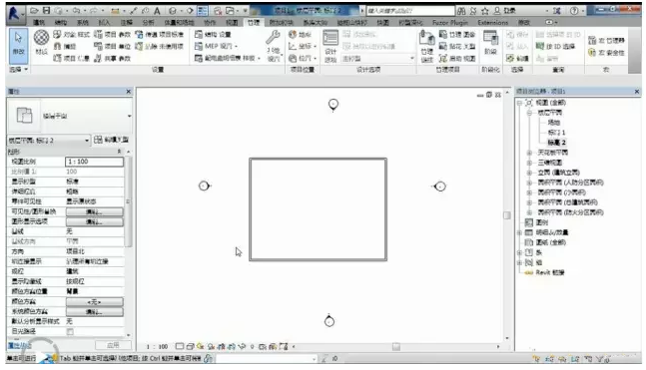
Task: Click the Design Options icon
Action: (x=330, y=46)
